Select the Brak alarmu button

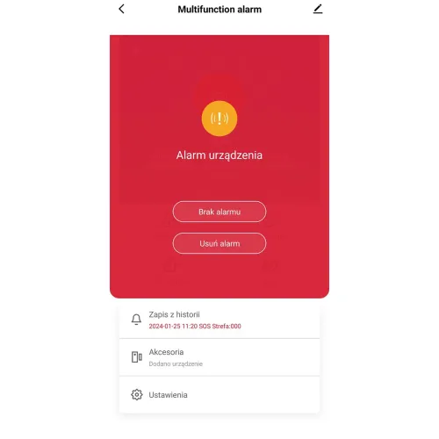(219, 212)
